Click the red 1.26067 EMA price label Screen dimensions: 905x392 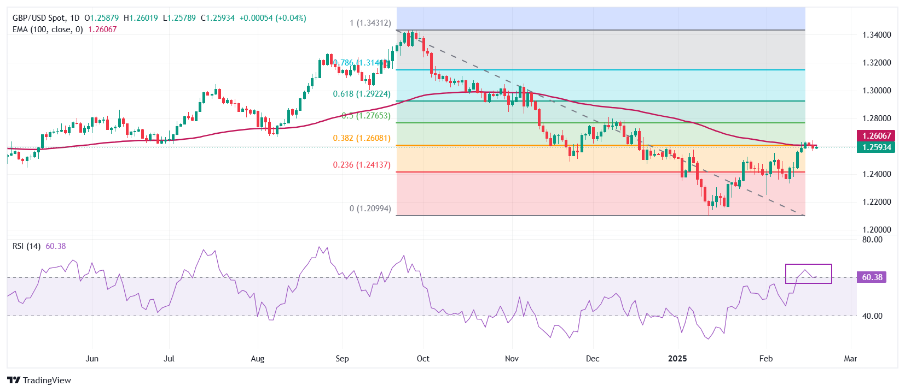876,136
